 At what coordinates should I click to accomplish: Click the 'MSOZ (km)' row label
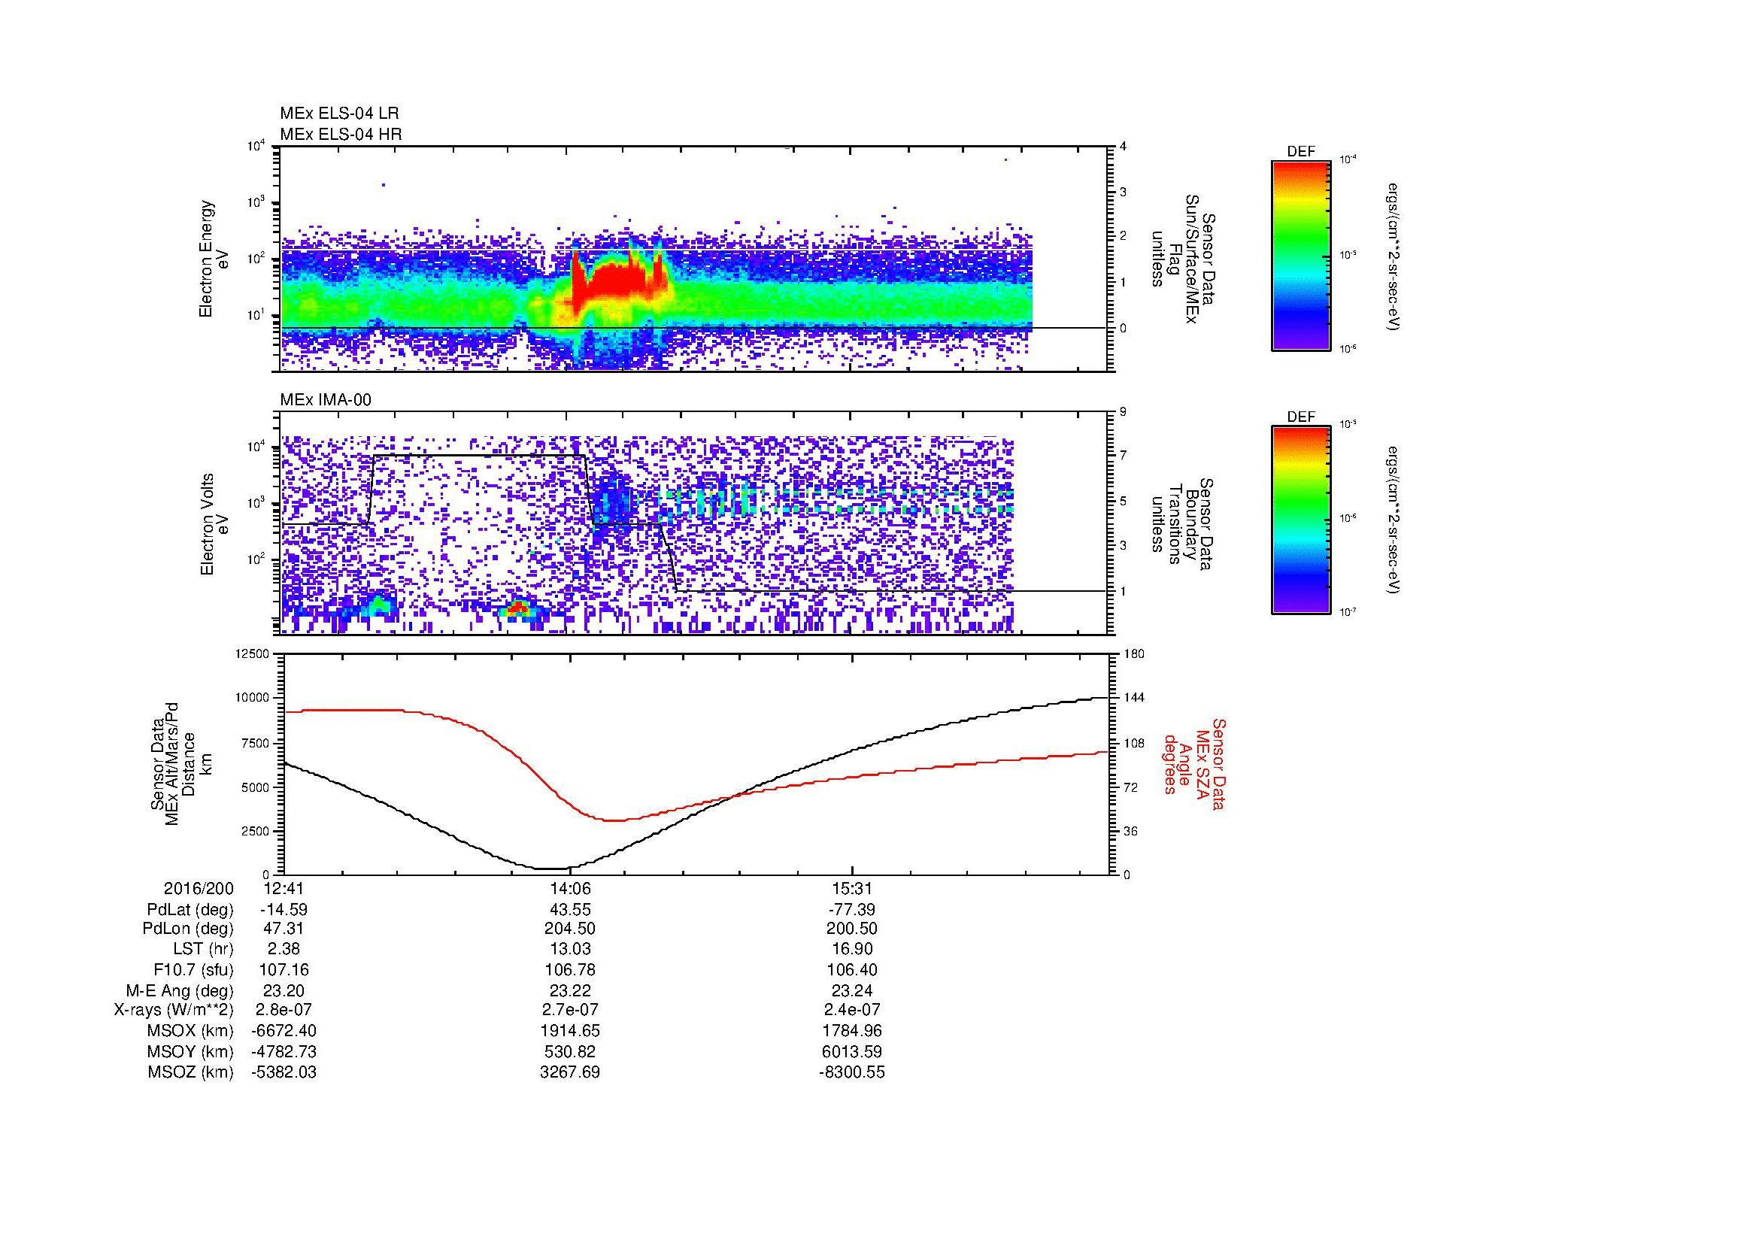pyautogui.click(x=190, y=1072)
